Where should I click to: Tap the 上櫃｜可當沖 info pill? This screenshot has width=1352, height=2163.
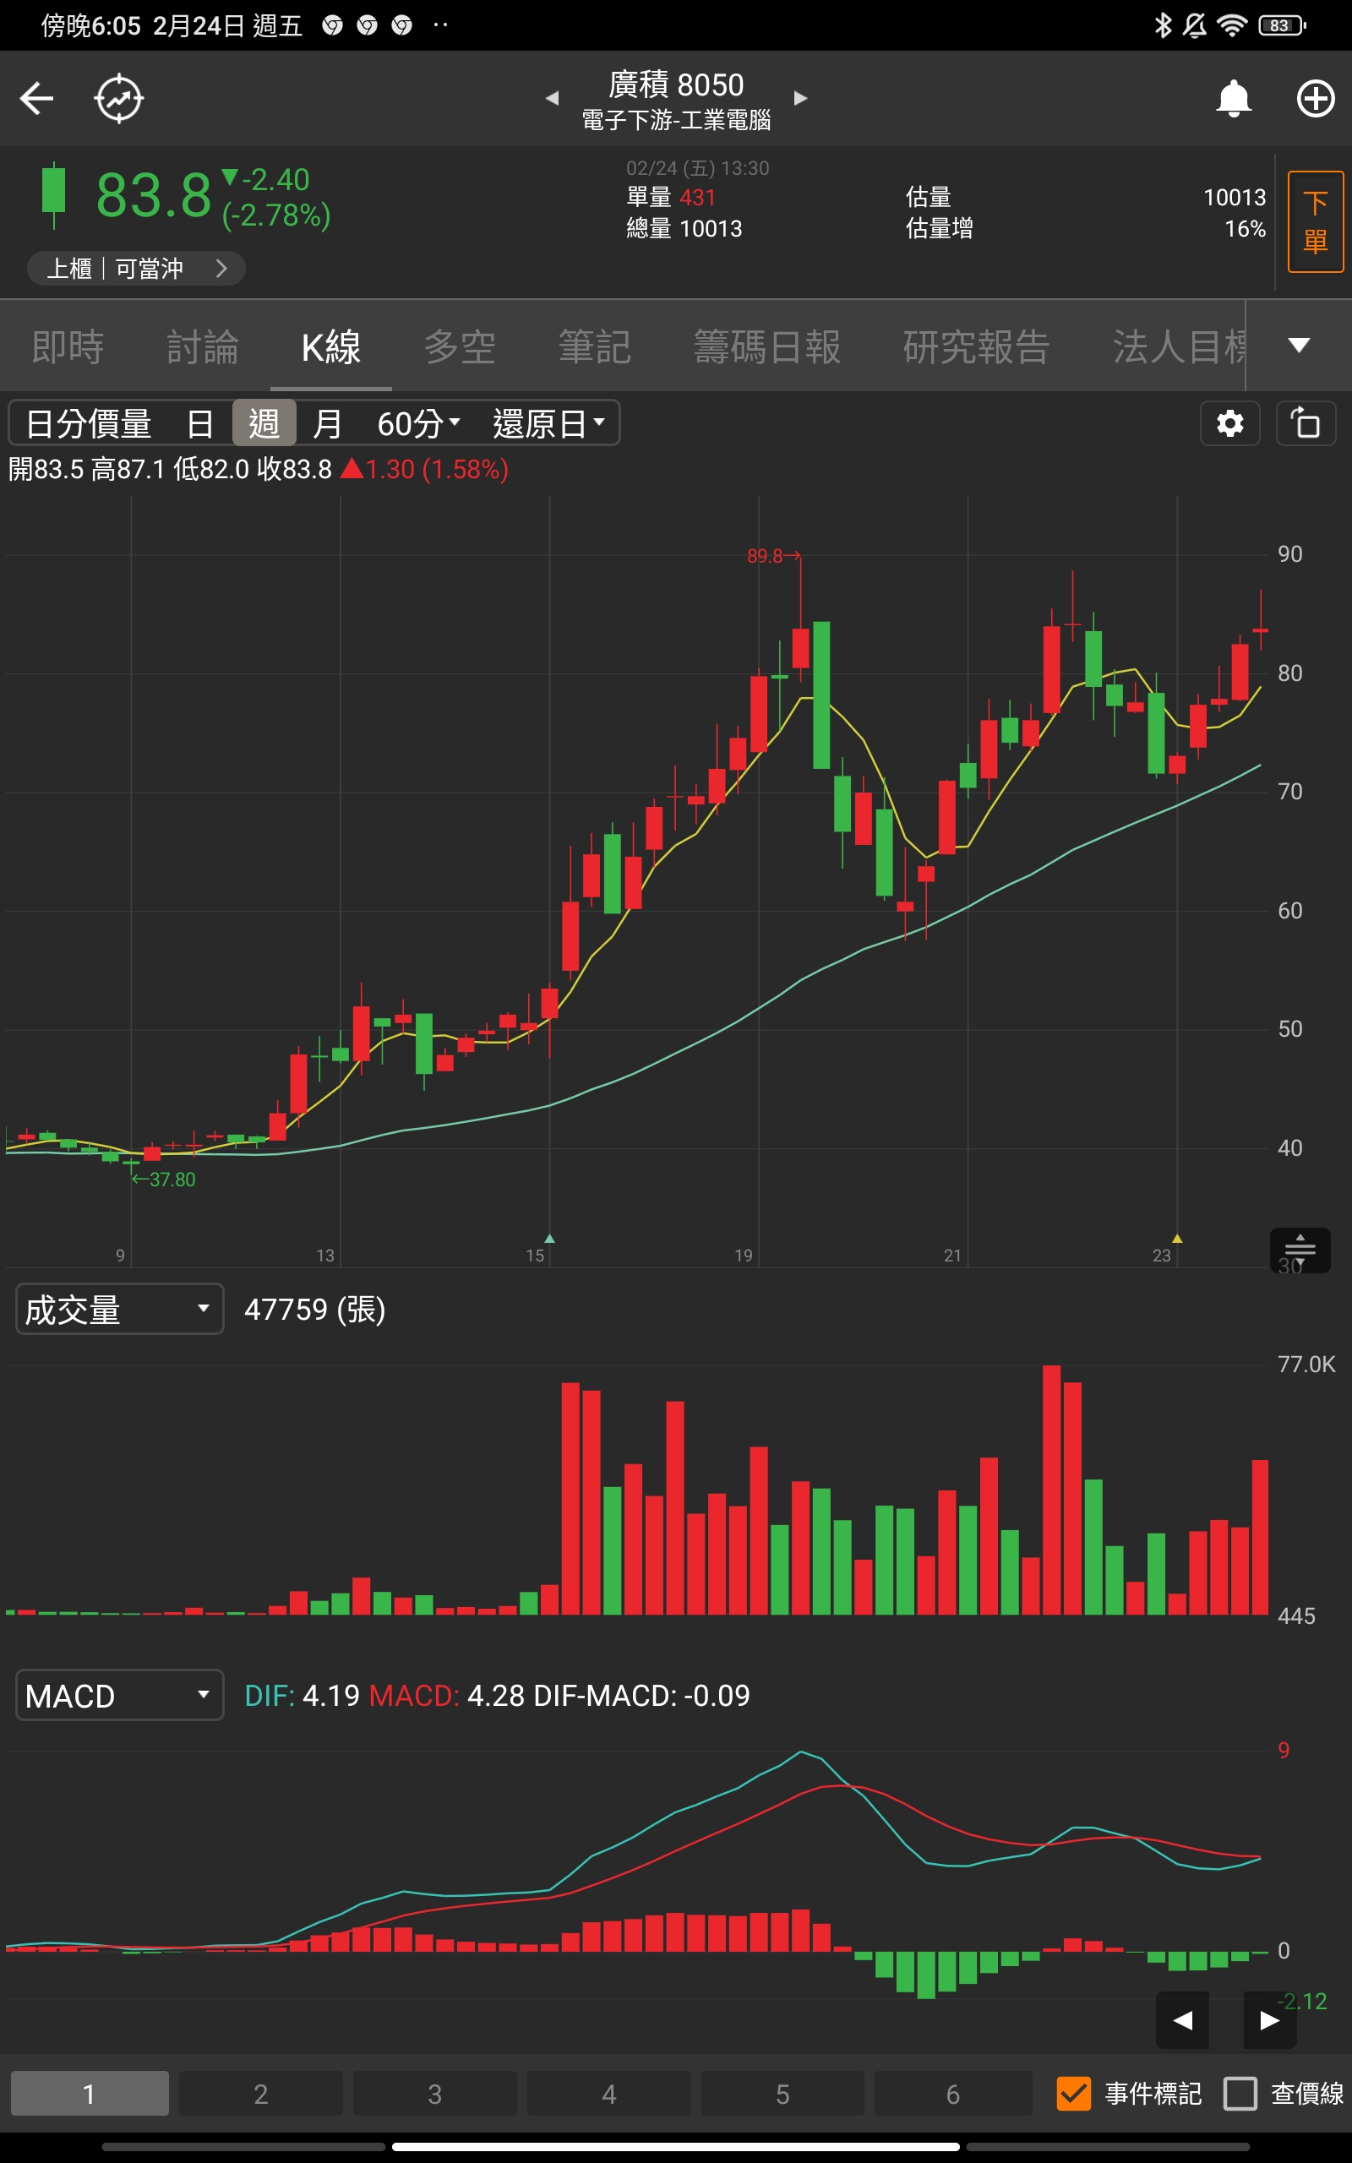[x=136, y=268]
